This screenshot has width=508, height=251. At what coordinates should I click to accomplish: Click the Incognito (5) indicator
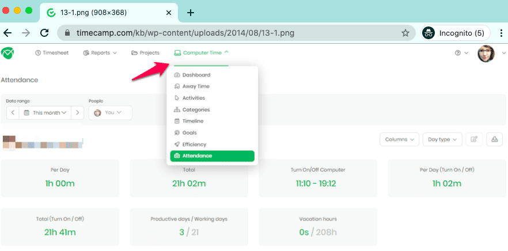(455, 33)
